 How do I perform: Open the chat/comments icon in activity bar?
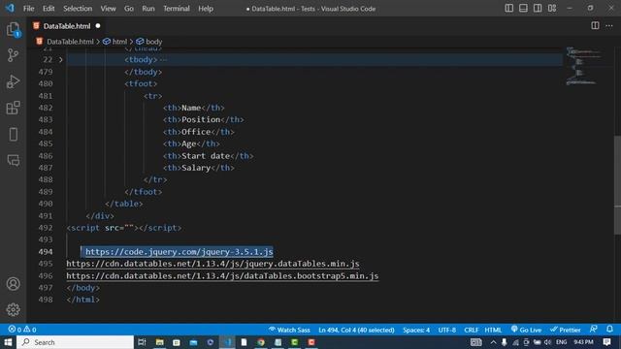(13, 160)
